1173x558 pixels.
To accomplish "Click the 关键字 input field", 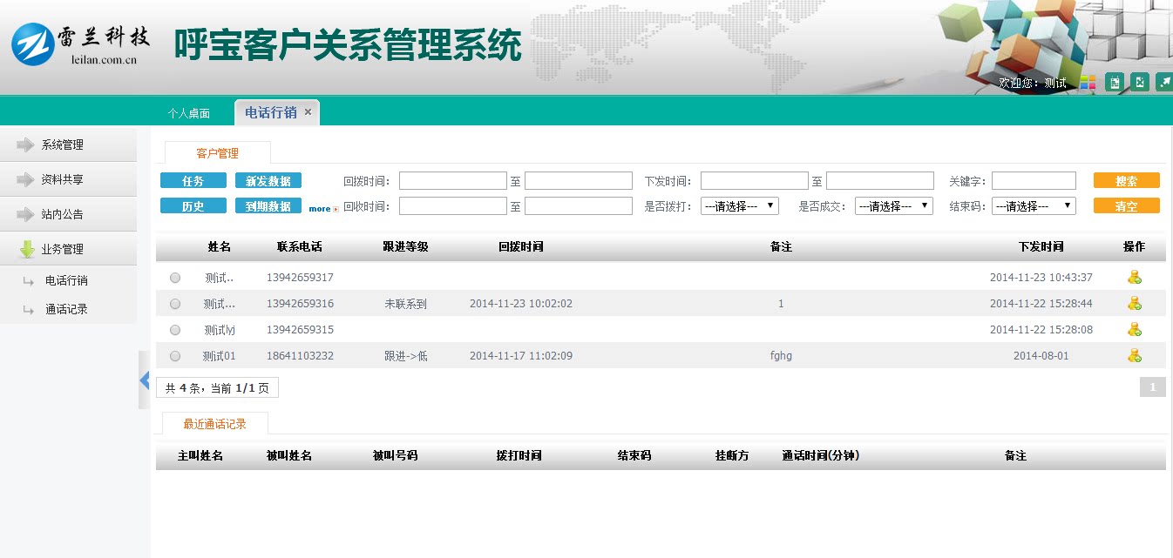I will click(1034, 181).
